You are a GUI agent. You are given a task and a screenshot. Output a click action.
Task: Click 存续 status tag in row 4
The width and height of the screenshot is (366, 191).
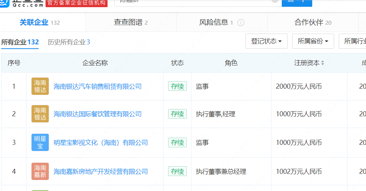click(177, 171)
